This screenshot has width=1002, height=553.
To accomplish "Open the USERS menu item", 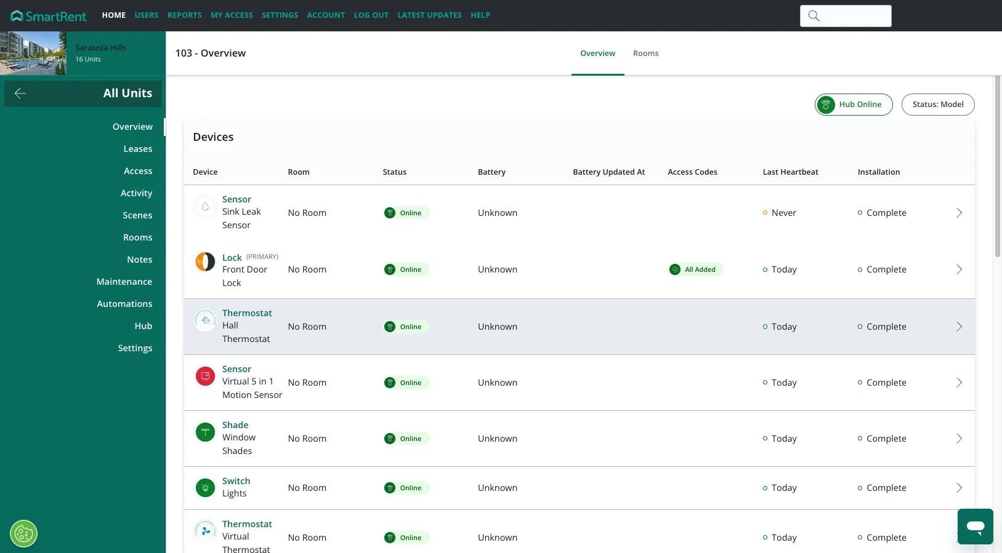I will point(147,15).
